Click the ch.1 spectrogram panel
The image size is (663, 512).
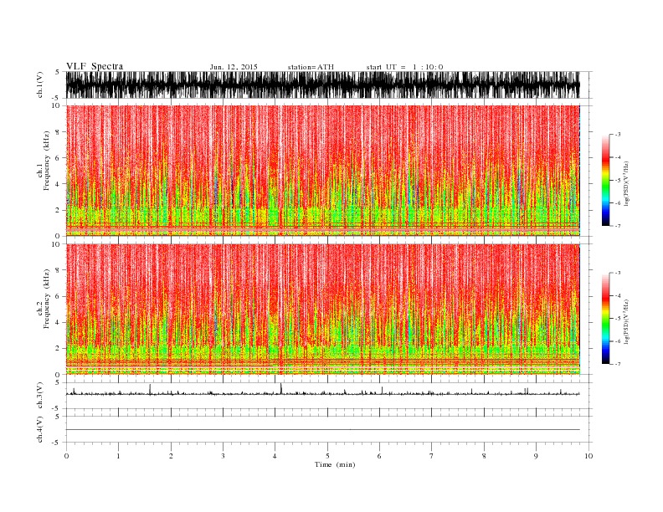(323, 171)
